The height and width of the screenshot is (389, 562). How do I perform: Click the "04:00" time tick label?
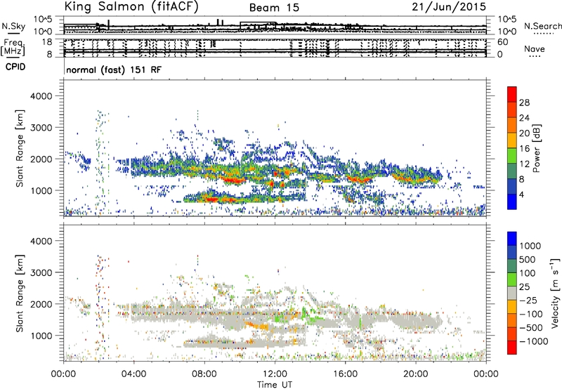(133, 374)
